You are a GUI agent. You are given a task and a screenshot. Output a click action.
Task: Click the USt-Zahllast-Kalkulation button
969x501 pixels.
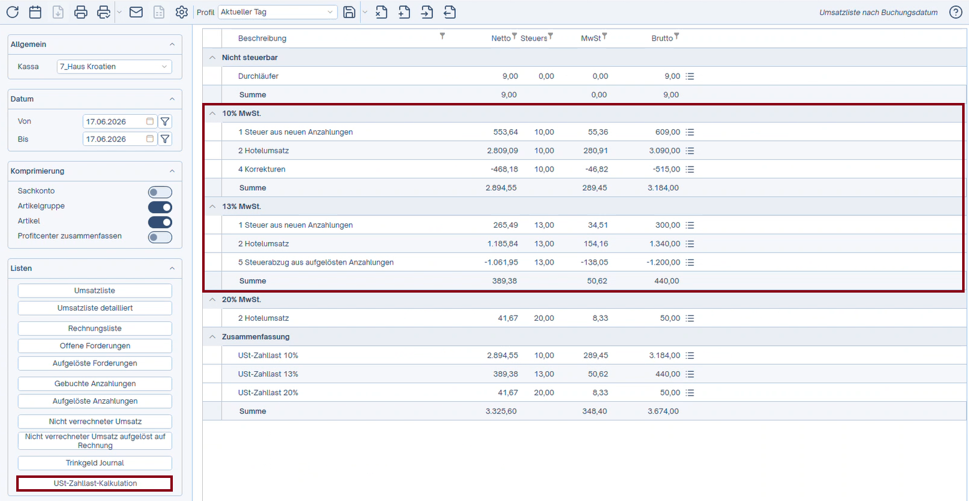95,484
